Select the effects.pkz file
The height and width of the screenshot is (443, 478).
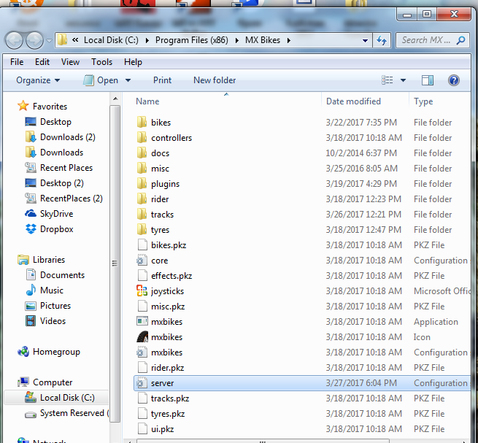(x=171, y=276)
